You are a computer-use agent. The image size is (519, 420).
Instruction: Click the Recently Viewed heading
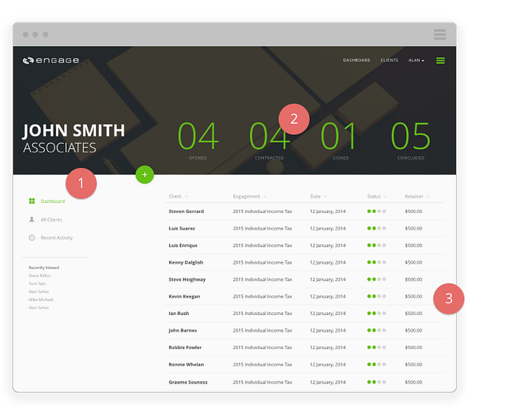click(x=43, y=267)
